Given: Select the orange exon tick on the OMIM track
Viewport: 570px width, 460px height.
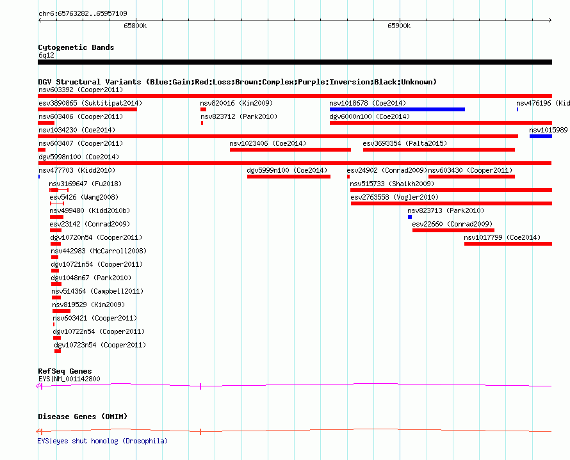Looking at the screenshot, I should [200, 432].
